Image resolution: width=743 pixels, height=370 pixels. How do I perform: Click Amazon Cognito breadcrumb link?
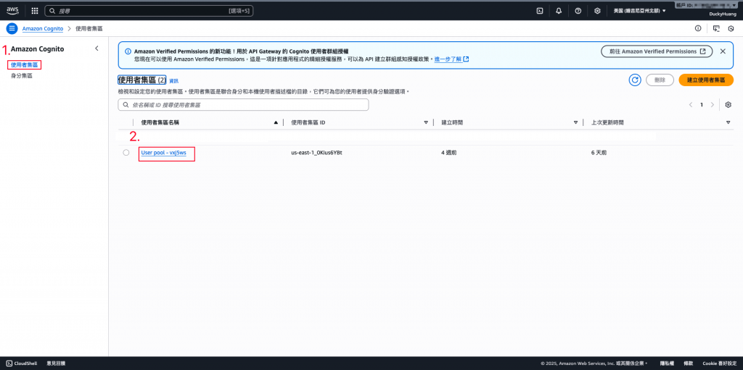tap(43, 28)
